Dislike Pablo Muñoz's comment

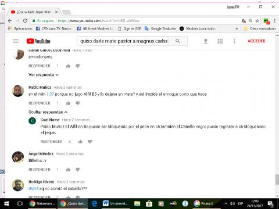coord(78,103)
